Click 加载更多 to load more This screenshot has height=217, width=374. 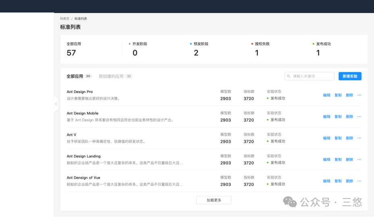(x=214, y=200)
